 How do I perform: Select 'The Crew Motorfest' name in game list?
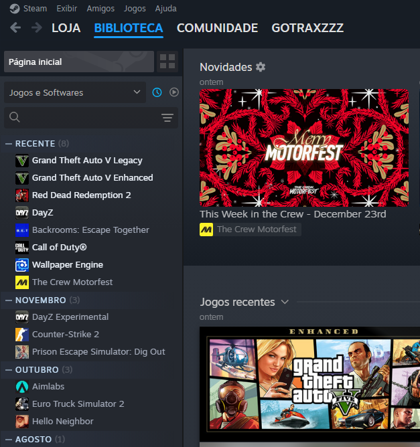click(72, 282)
